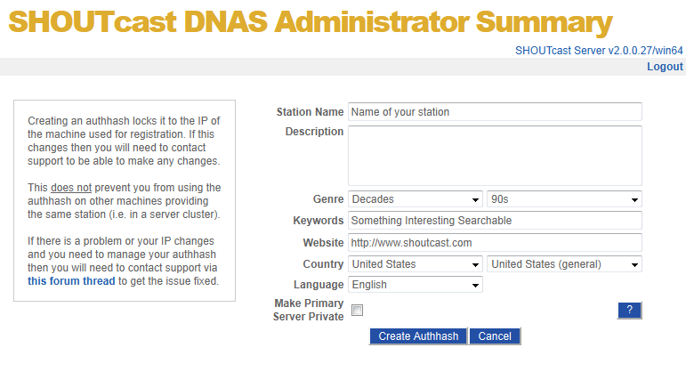Expand the English language dropdown
This screenshot has height=372, width=686.
[416, 285]
